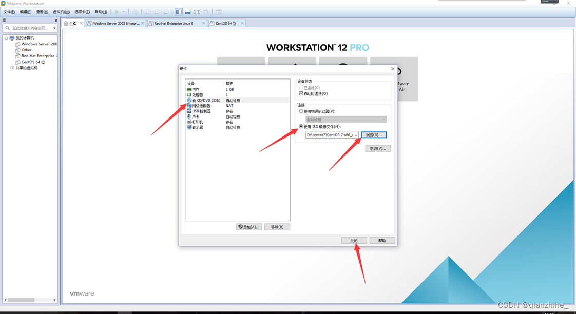The height and width of the screenshot is (314, 576).
Task: Click the 设备 column header
Action: click(205, 83)
